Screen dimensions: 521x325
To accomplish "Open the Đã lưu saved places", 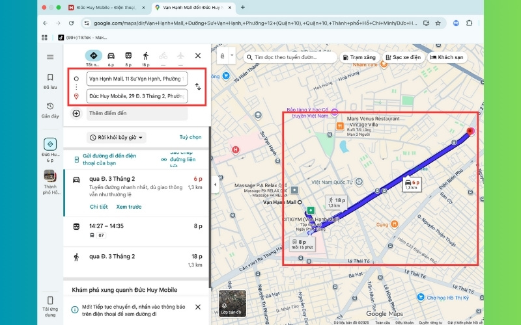I will (50, 81).
